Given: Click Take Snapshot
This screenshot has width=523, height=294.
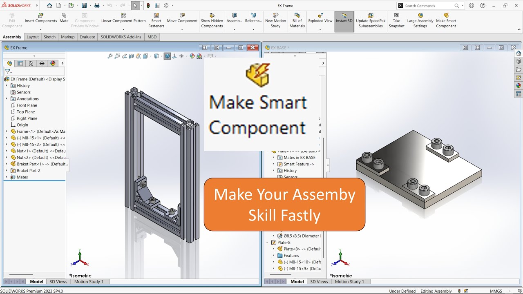Looking at the screenshot, I should pos(396,20).
